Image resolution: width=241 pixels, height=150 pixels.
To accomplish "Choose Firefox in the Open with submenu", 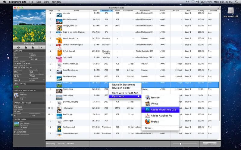I will click(x=160, y=121).
